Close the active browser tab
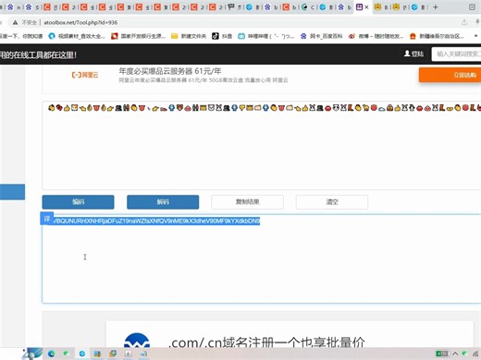The image size is (481, 360). (x=366, y=7)
